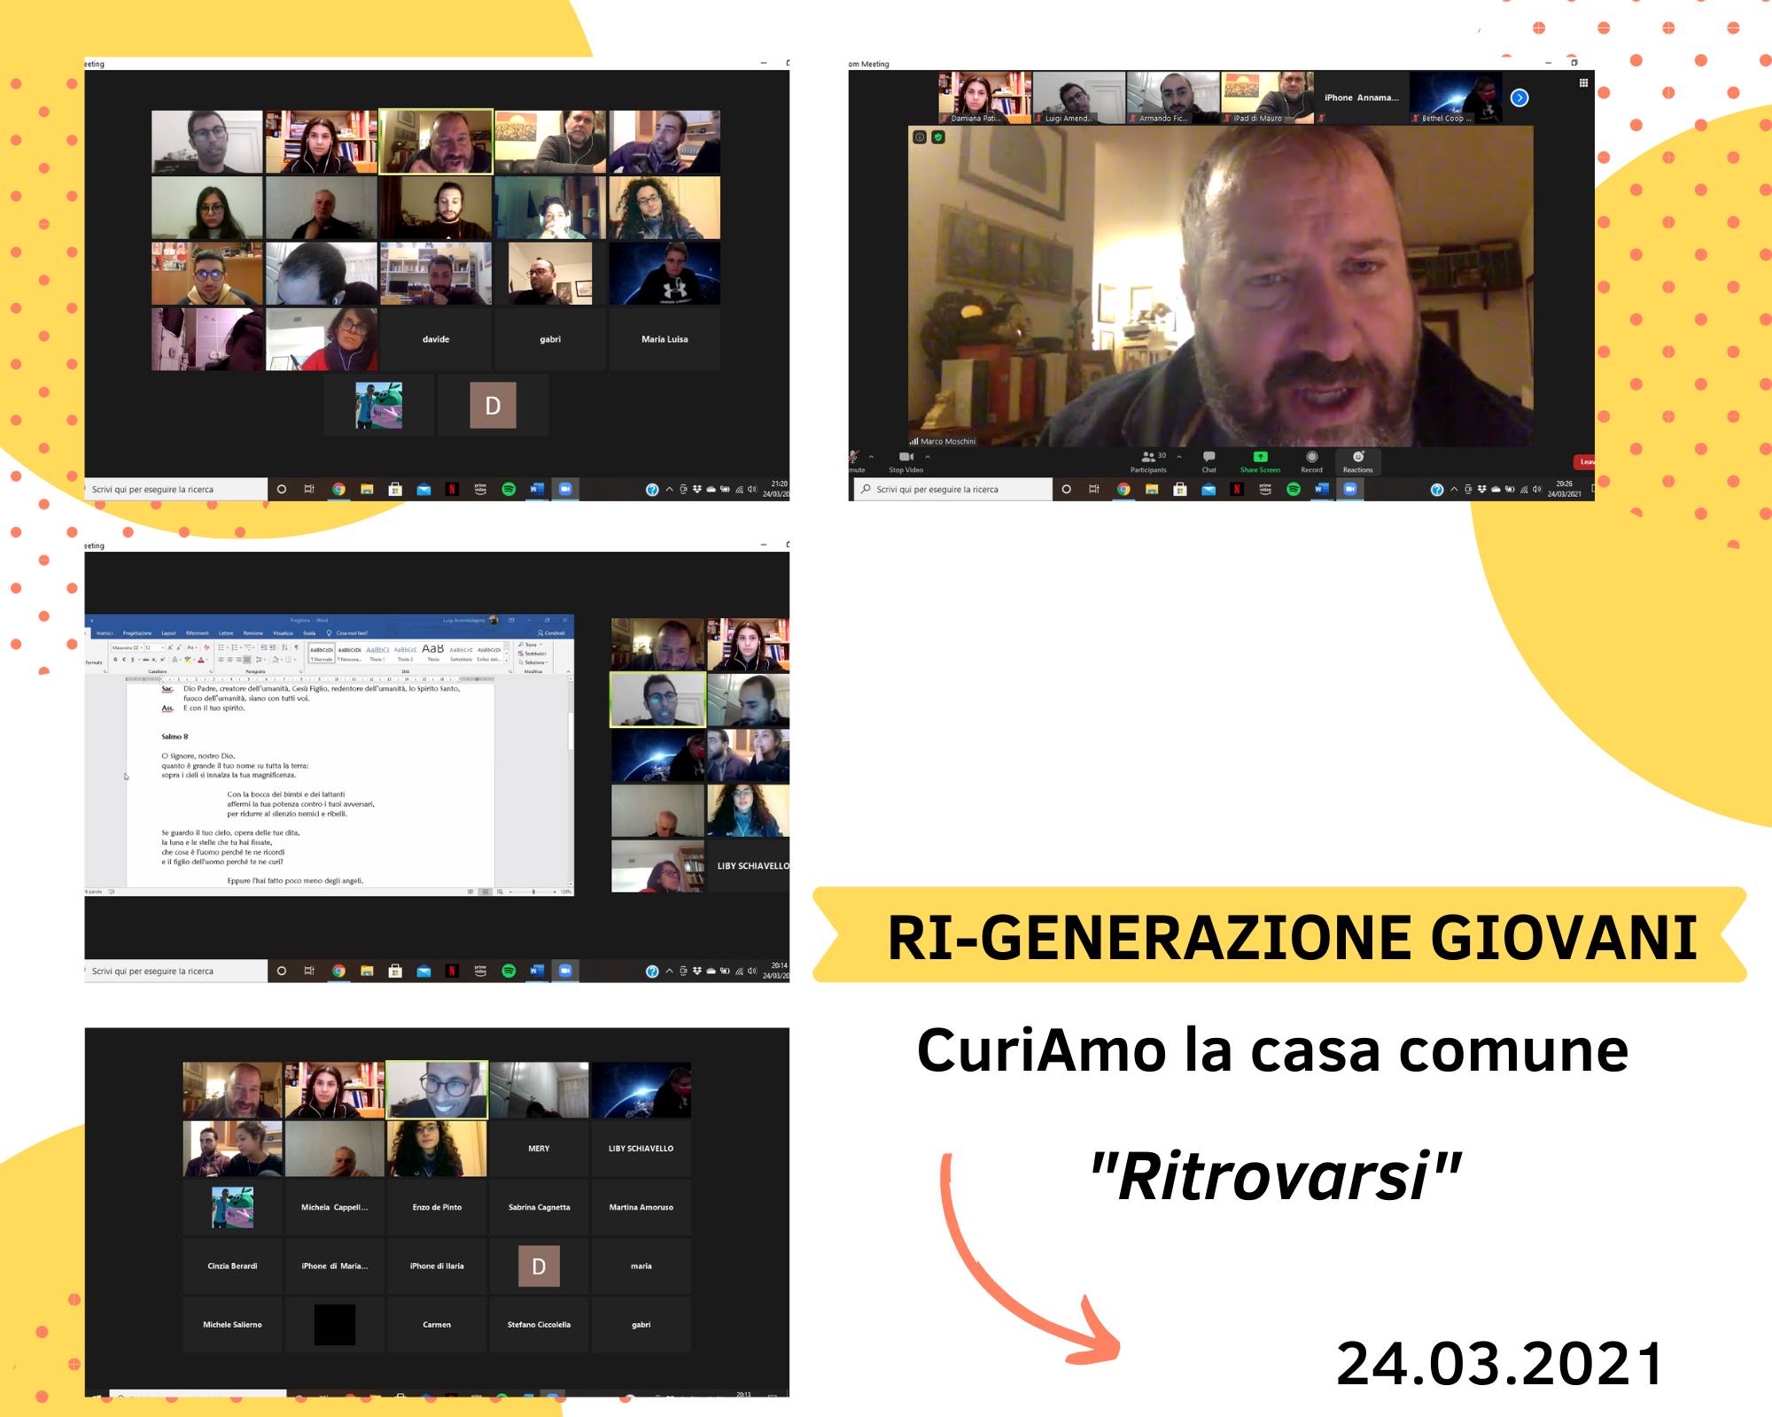Toggle underline (S) in the Word ribbon
1772x1417 pixels.
coord(132,660)
